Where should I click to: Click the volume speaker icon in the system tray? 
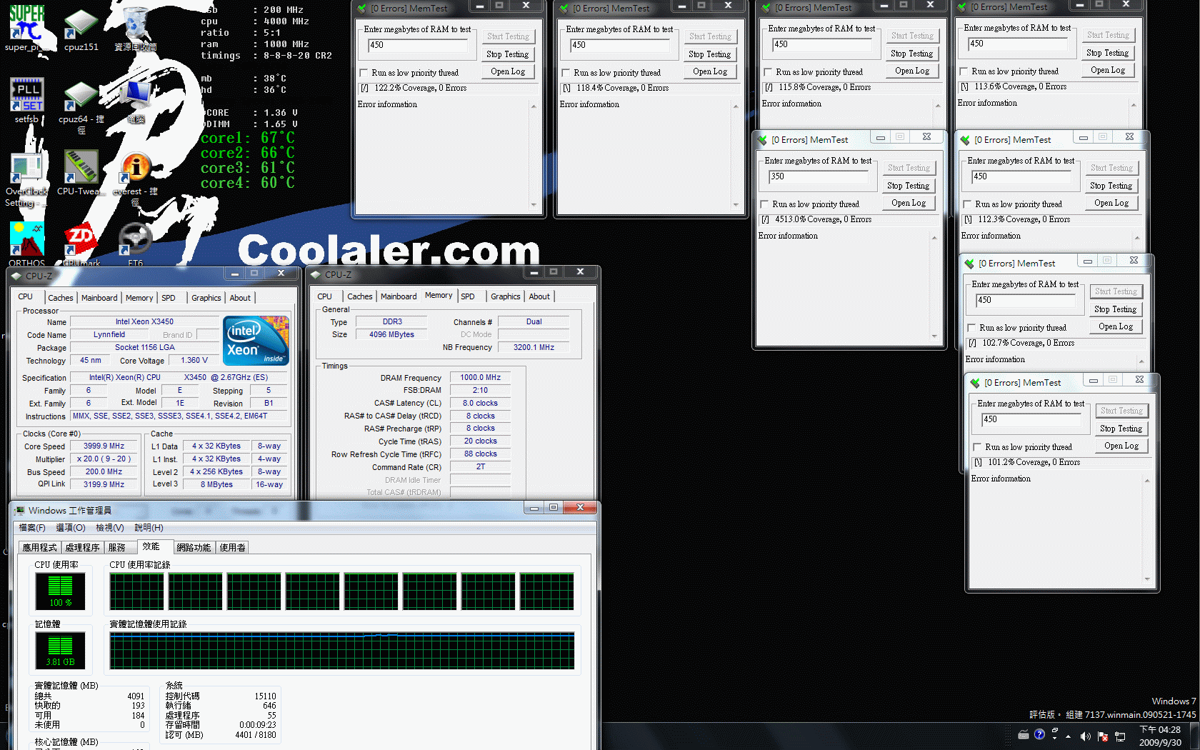(x=1085, y=736)
